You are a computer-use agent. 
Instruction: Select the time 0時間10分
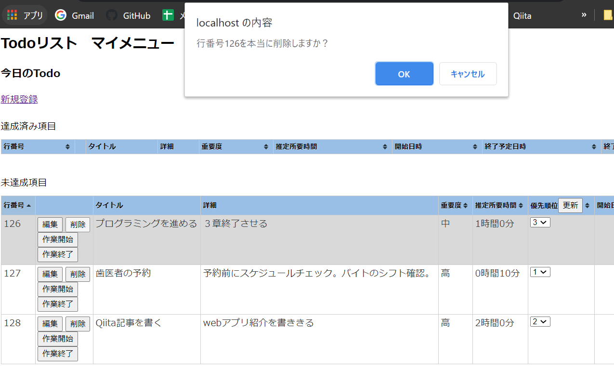pos(497,273)
